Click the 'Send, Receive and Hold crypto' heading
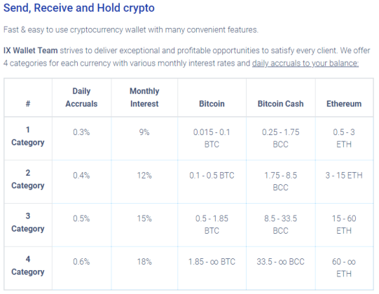This screenshot has width=379, height=294. click(x=78, y=8)
